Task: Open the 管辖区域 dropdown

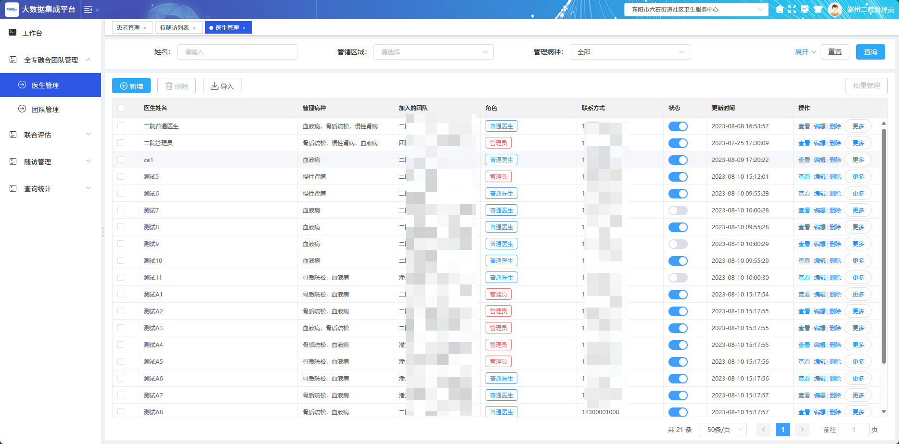Action: 434,52
